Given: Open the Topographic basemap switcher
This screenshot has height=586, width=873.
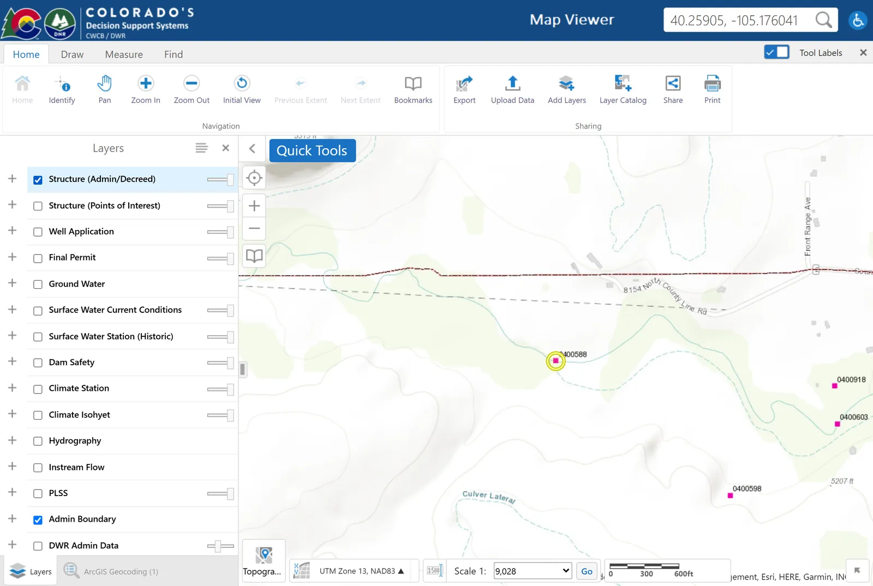Looking at the screenshot, I should tap(264, 560).
